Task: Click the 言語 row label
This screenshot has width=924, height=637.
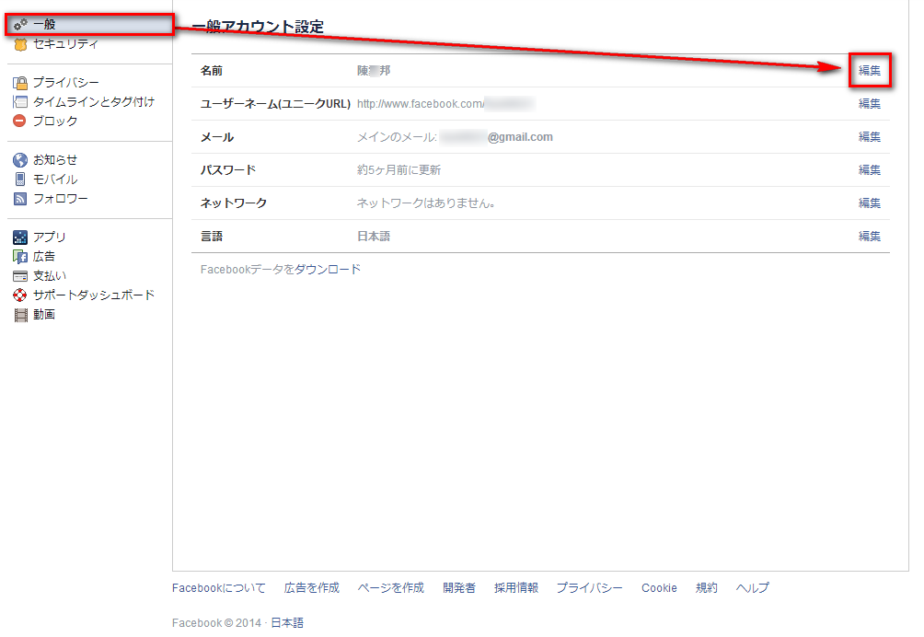Action: (212, 236)
